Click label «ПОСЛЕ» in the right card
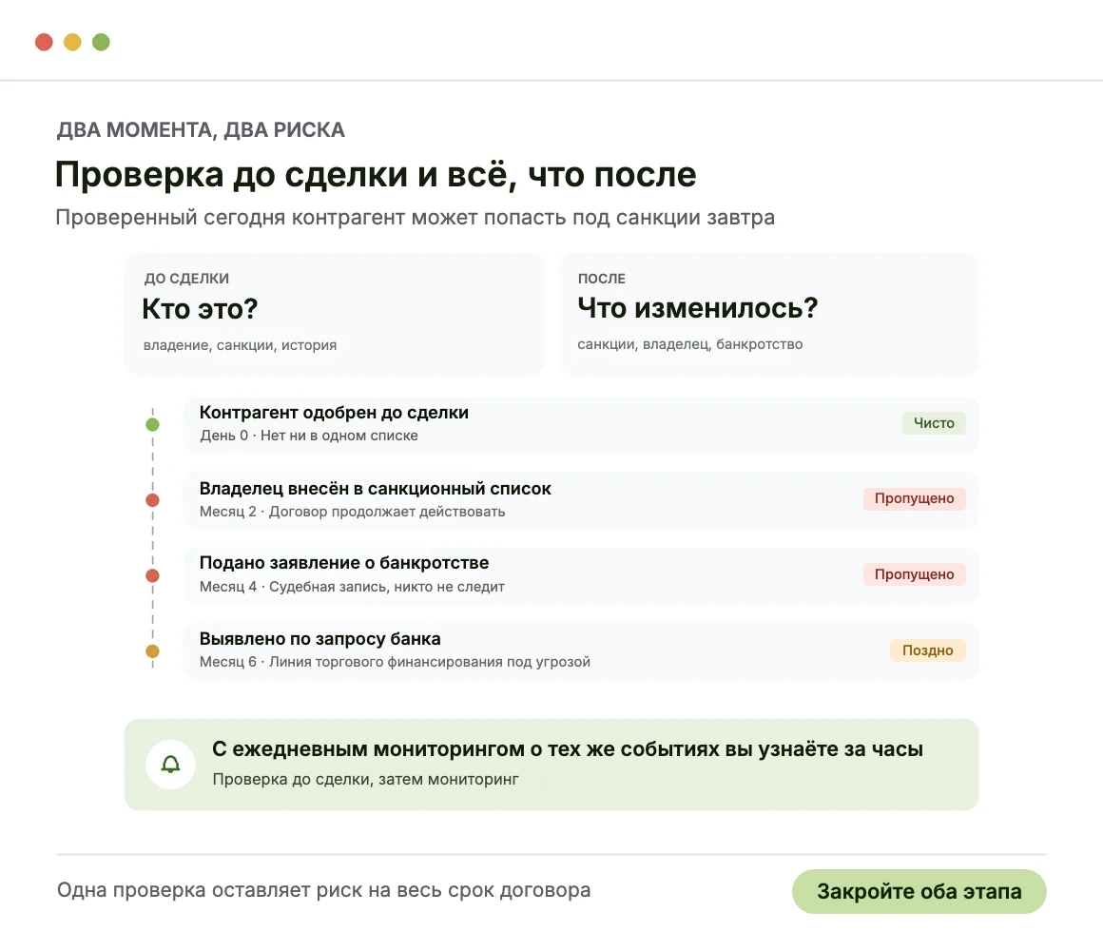 (x=602, y=279)
